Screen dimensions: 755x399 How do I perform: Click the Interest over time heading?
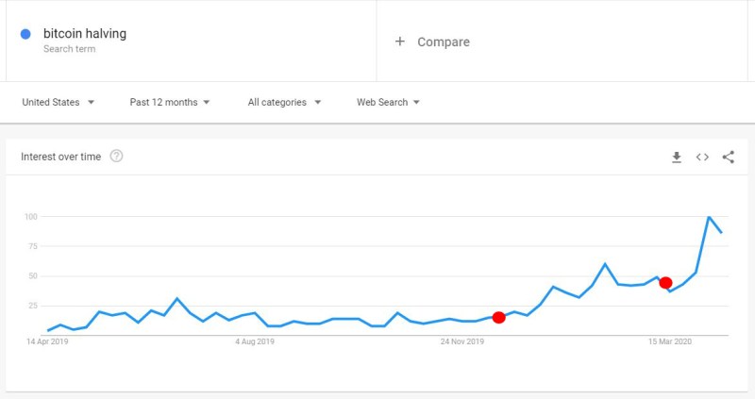point(60,157)
